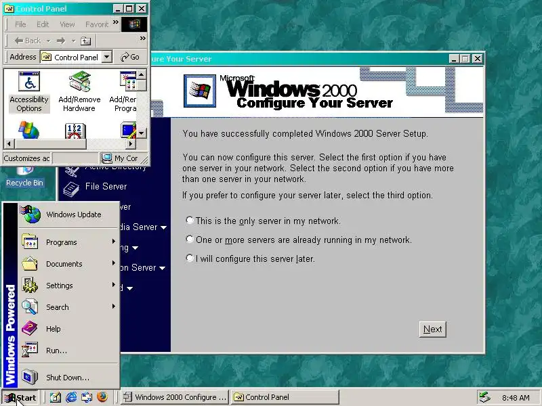Open the File menu in Control Panel
This screenshot has height=406, width=542.
pyautogui.click(x=20, y=24)
